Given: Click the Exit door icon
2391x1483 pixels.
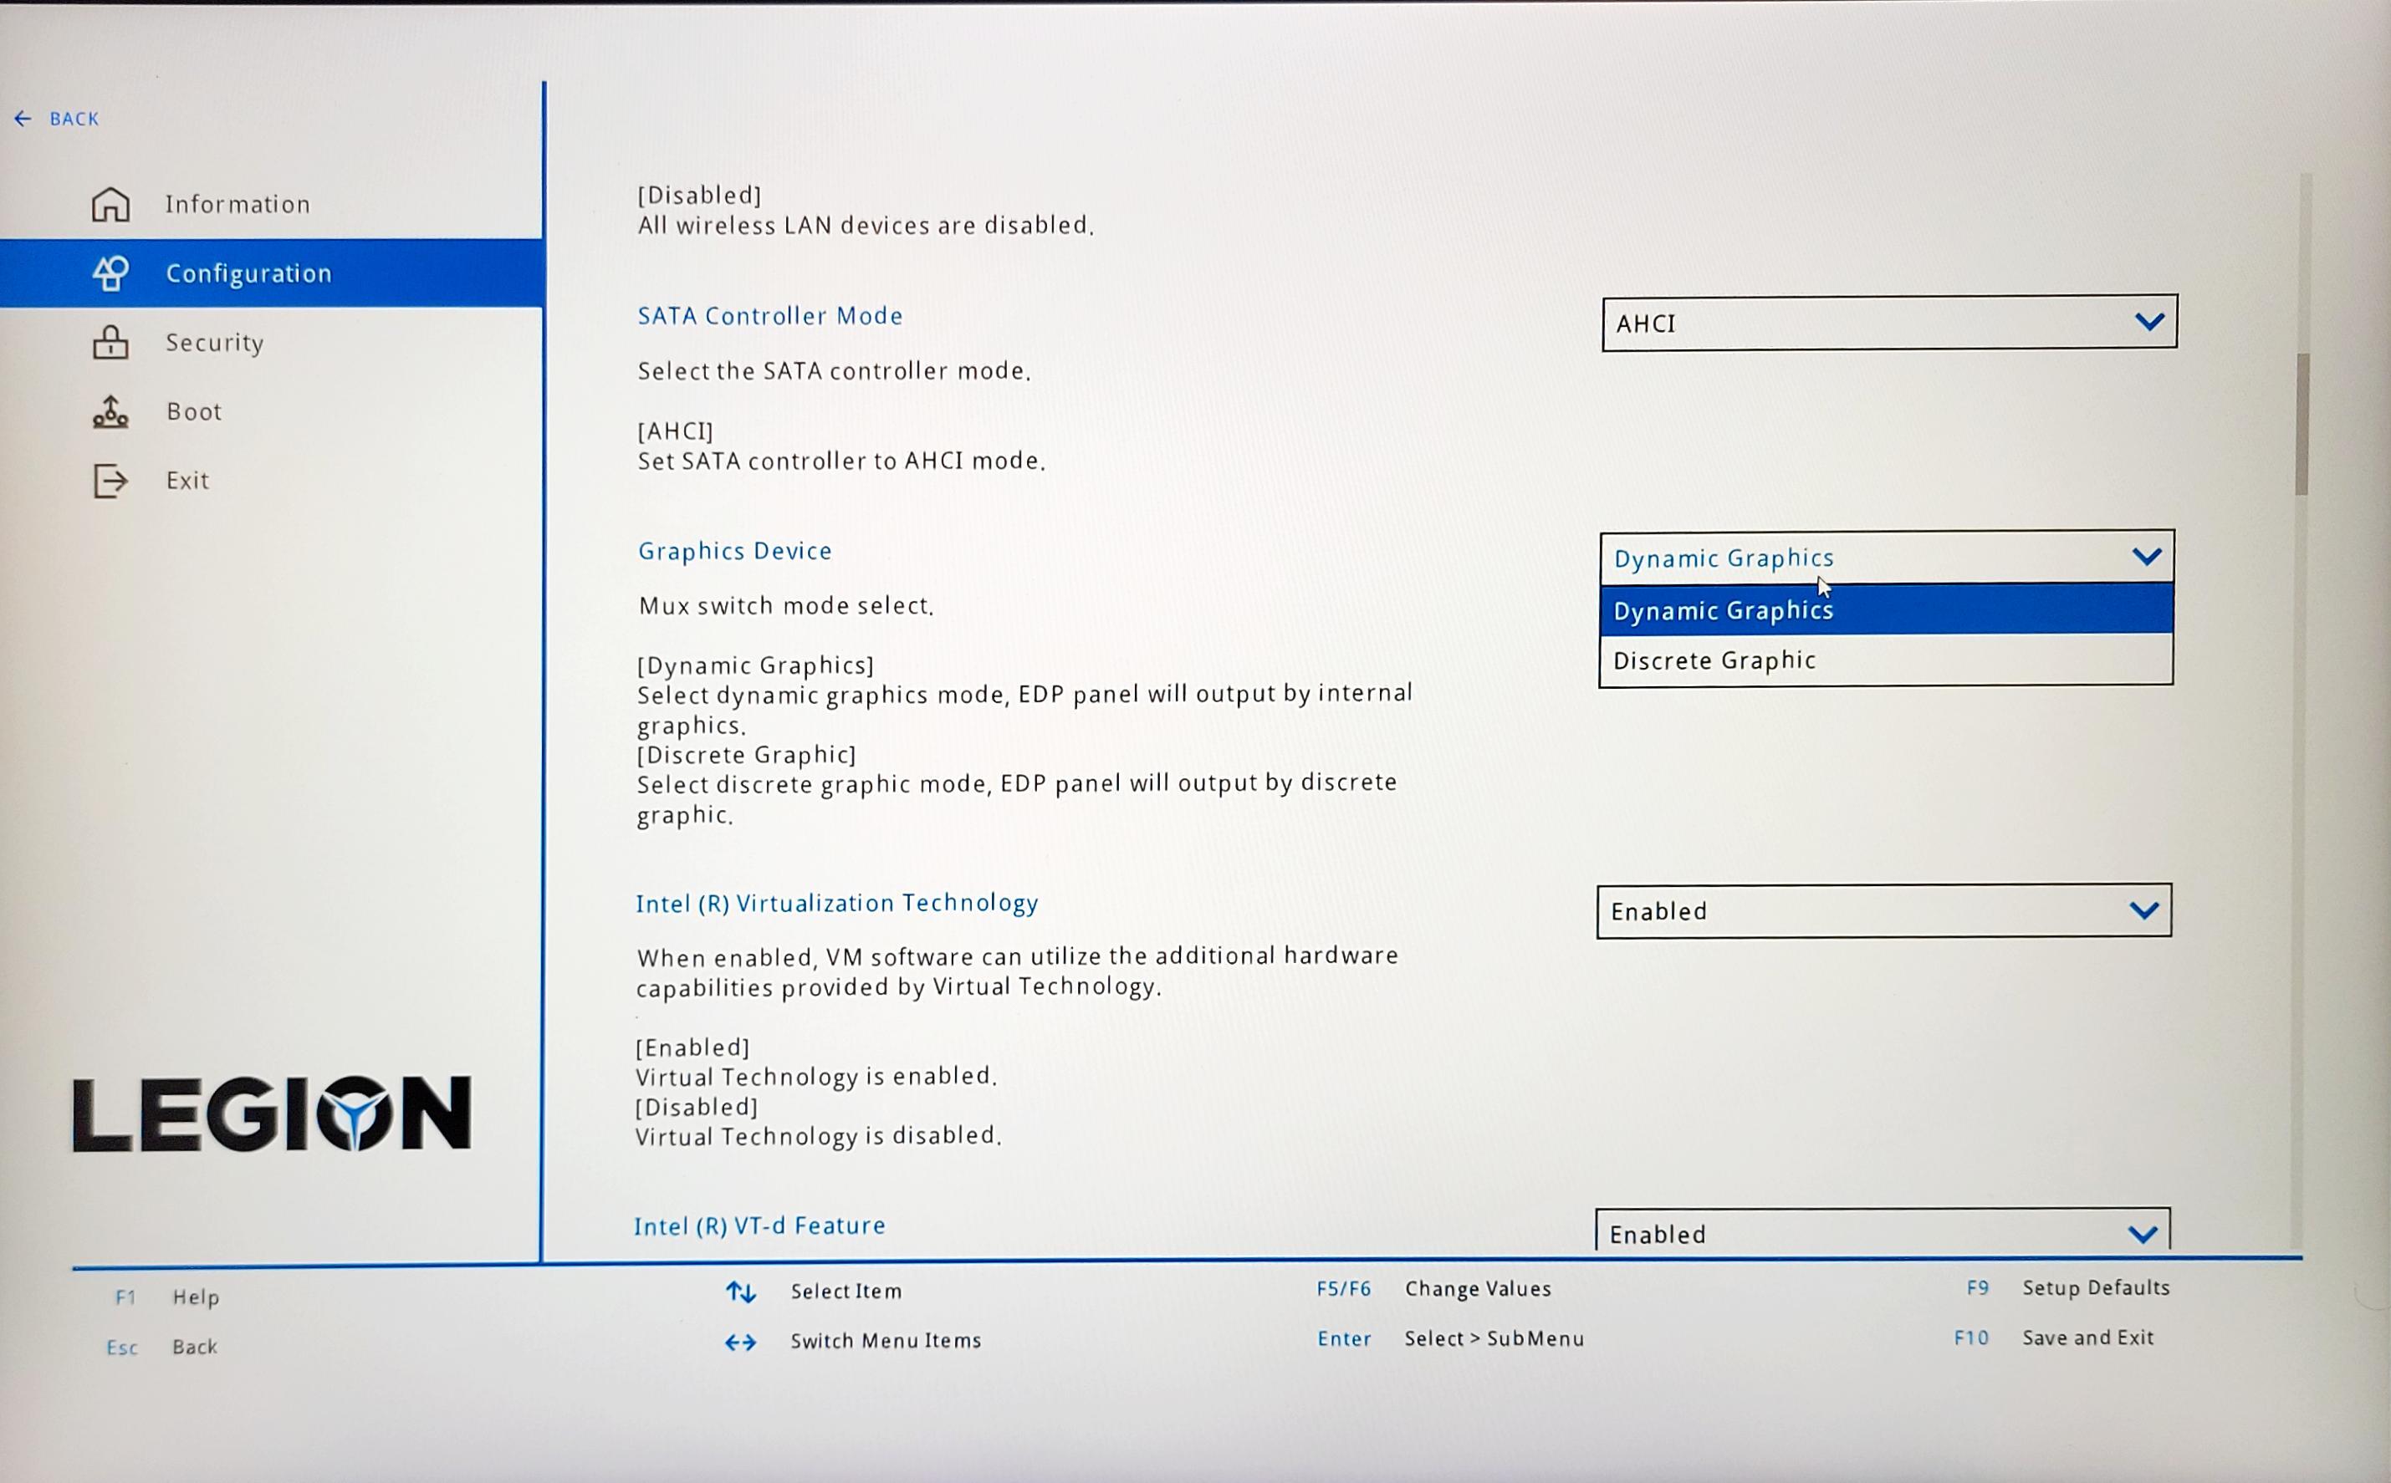Looking at the screenshot, I should (x=110, y=481).
